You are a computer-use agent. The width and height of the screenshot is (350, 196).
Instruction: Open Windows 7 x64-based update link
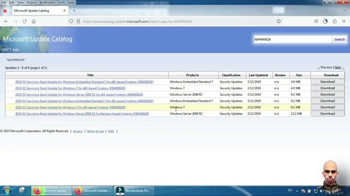click(x=71, y=107)
